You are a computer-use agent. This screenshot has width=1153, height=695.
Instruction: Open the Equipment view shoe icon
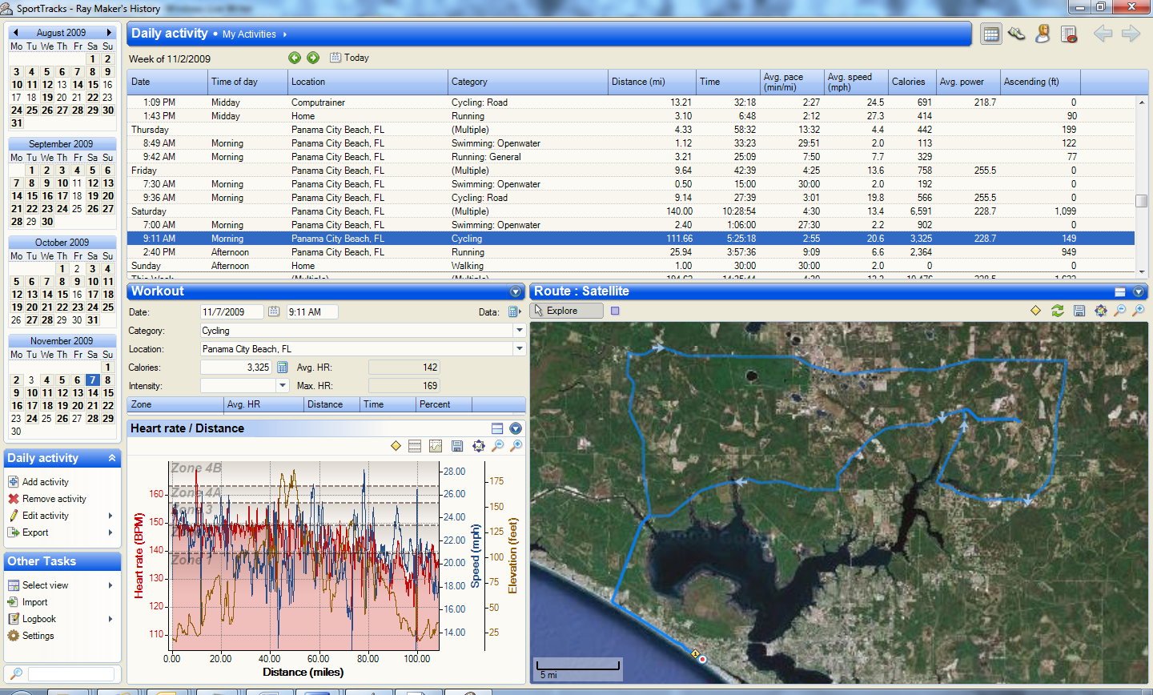coord(1017,34)
